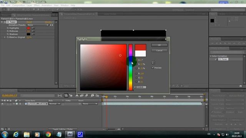Click the Shadows eyedropper in Effect Controls
246x138 pixels.
pyautogui.click(x=33, y=34)
